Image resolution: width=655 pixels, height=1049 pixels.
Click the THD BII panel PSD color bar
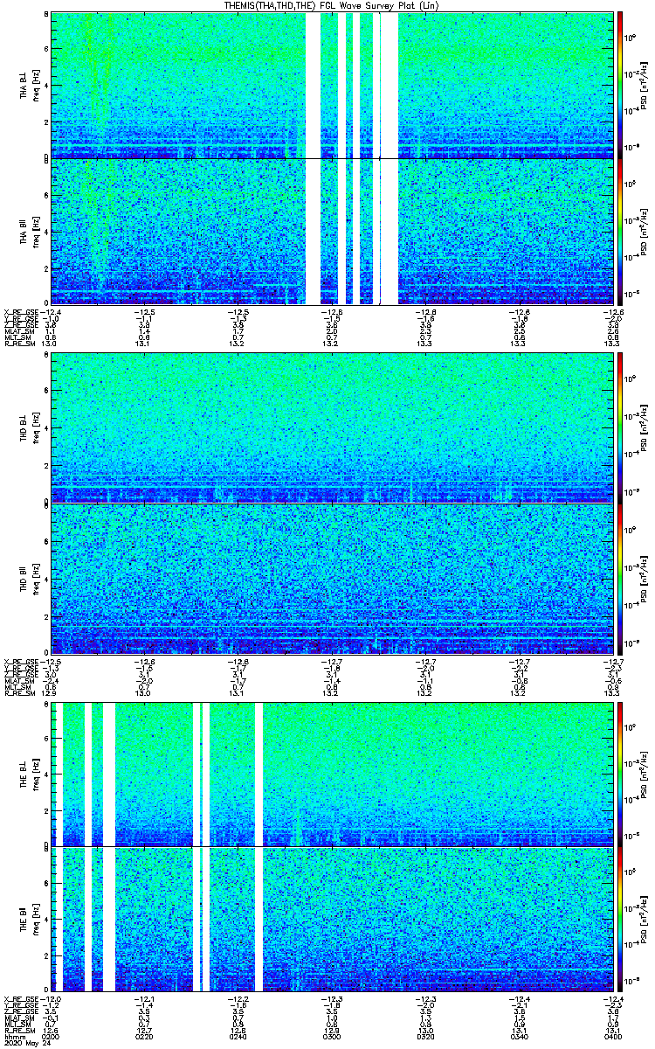(x=620, y=578)
